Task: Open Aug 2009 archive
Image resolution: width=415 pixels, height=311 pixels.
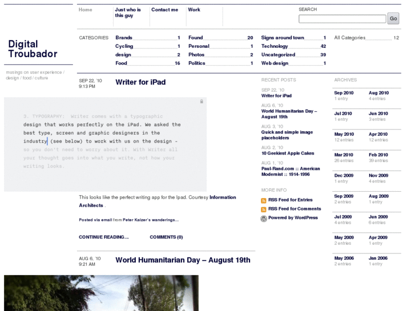Action: coord(378,196)
